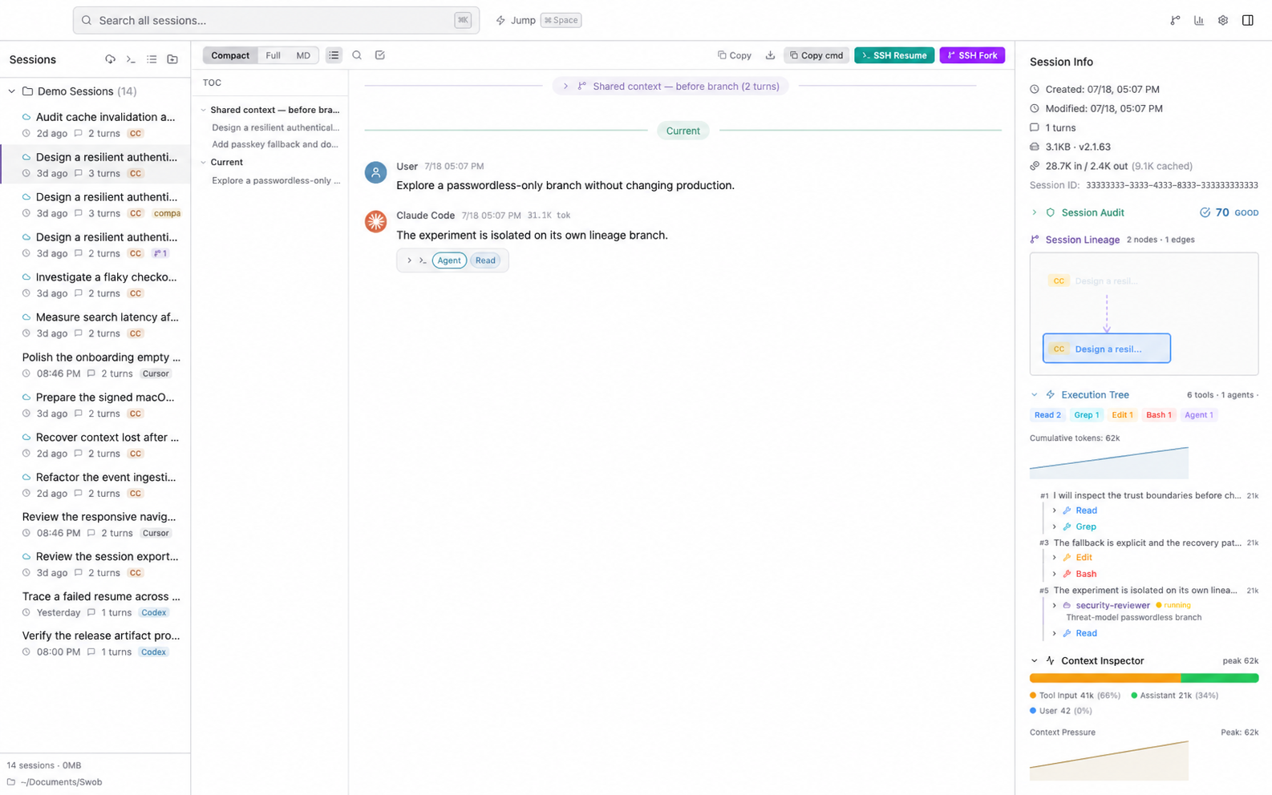Open settings with the gear icon
This screenshot has width=1272, height=795.
point(1223,20)
